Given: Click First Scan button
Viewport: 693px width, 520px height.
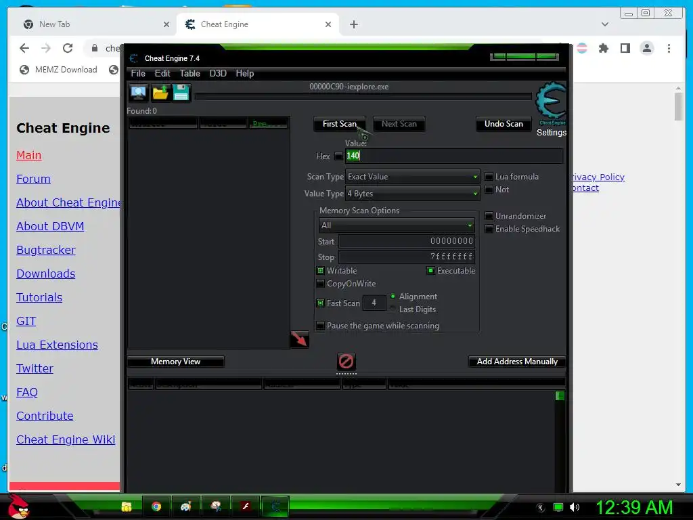Looking at the screenshot, I should coord(340,124).
